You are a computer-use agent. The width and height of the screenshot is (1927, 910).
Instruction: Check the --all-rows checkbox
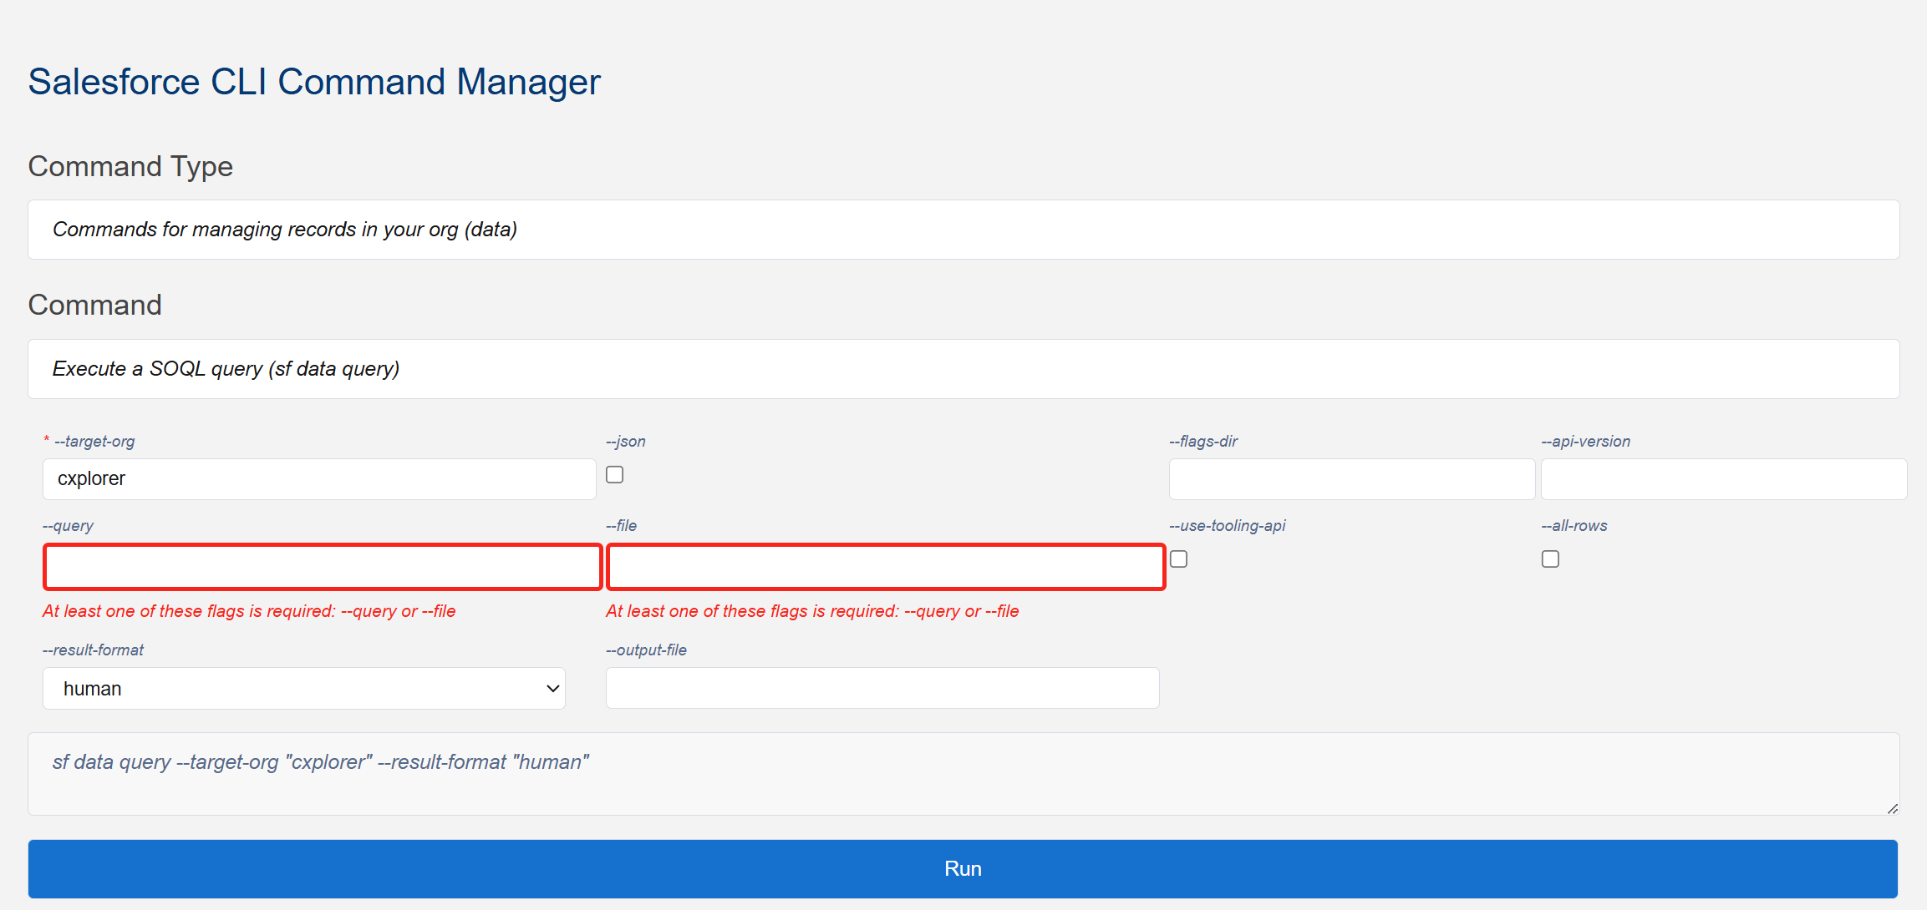pyautogui.click(x=1550, y=559)
